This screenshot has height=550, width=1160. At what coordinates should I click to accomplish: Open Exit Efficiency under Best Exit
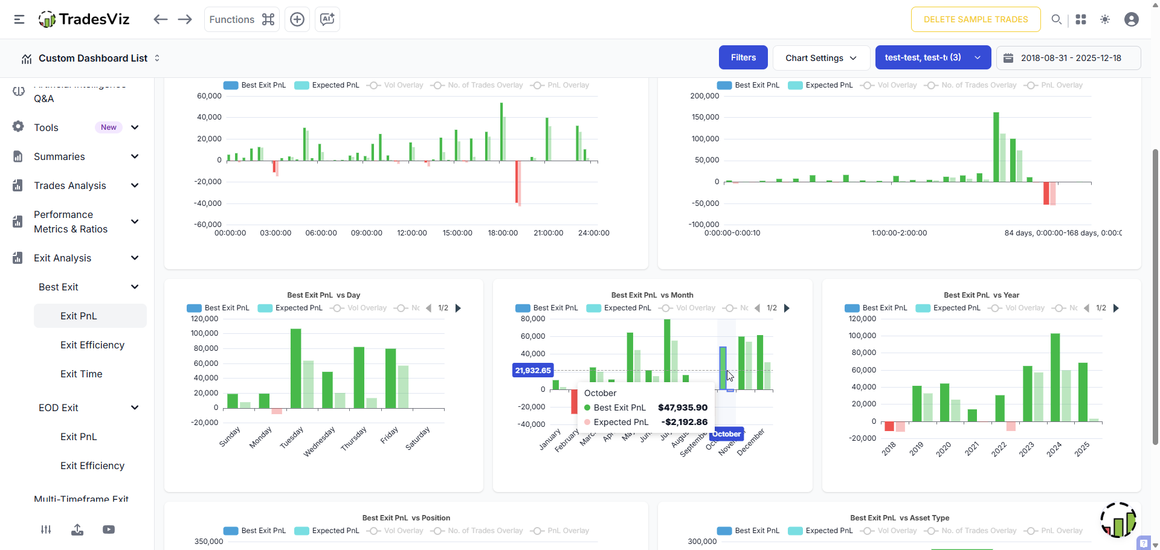[92, 345]
